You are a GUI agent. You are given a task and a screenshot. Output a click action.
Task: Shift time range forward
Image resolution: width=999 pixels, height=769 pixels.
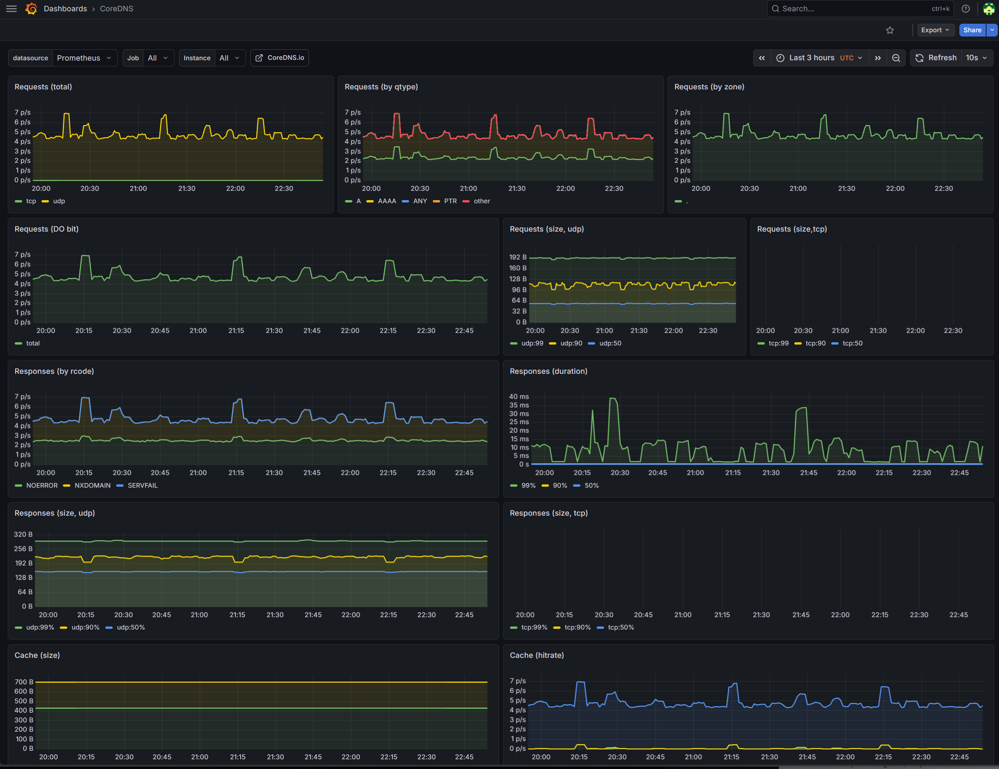pyautogui.click(x=878, y=58)
